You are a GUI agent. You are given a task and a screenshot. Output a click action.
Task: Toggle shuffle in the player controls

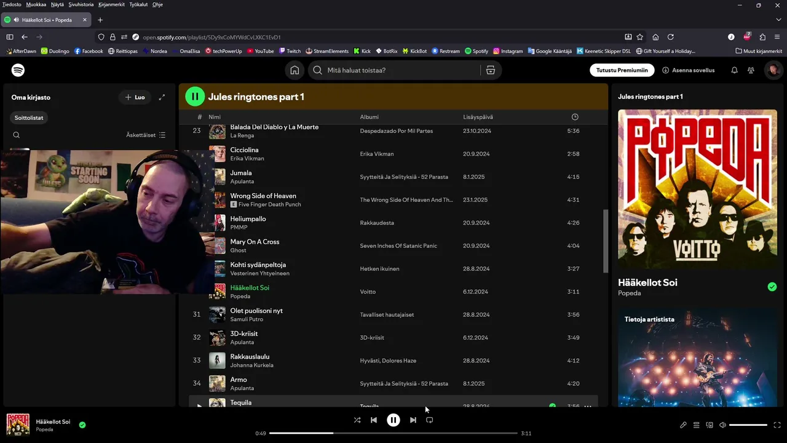(357, 420)
